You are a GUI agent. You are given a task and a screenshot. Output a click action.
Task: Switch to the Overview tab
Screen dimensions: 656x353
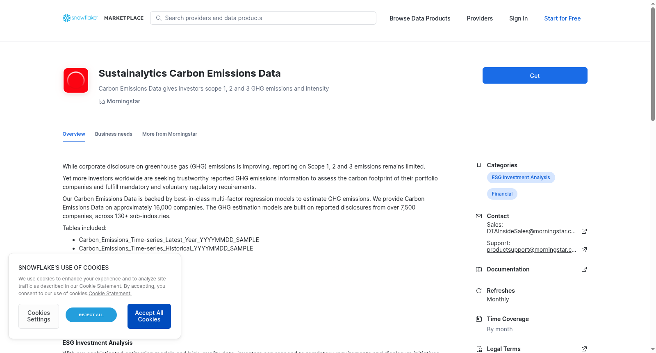point(74,134)
